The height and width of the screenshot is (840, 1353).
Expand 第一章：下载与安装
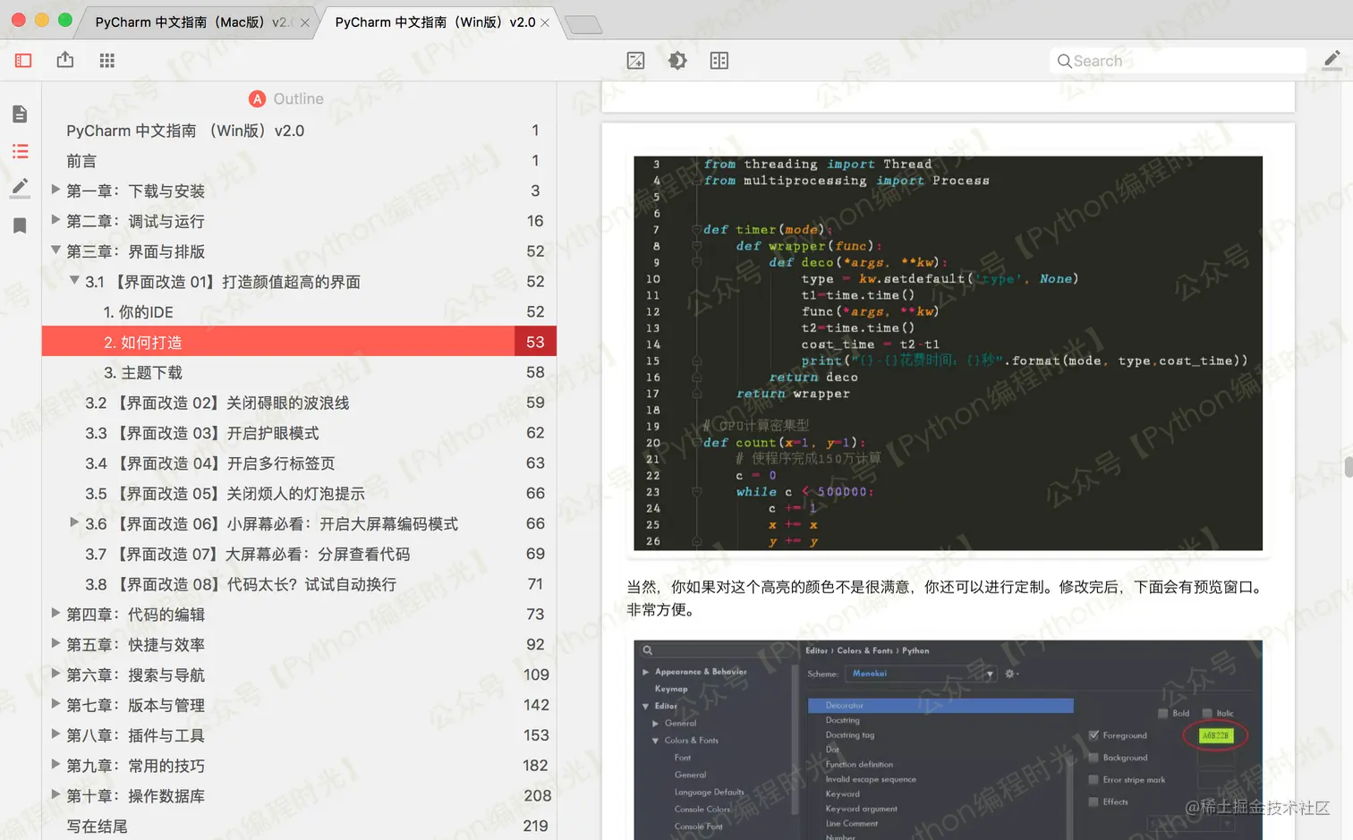[55, 190]
